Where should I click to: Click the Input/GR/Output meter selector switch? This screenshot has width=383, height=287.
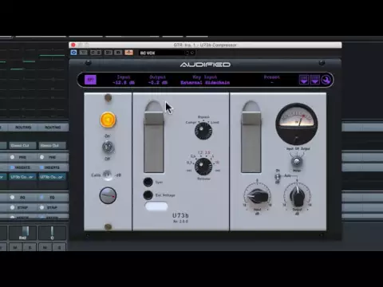(x=297, y=161)
